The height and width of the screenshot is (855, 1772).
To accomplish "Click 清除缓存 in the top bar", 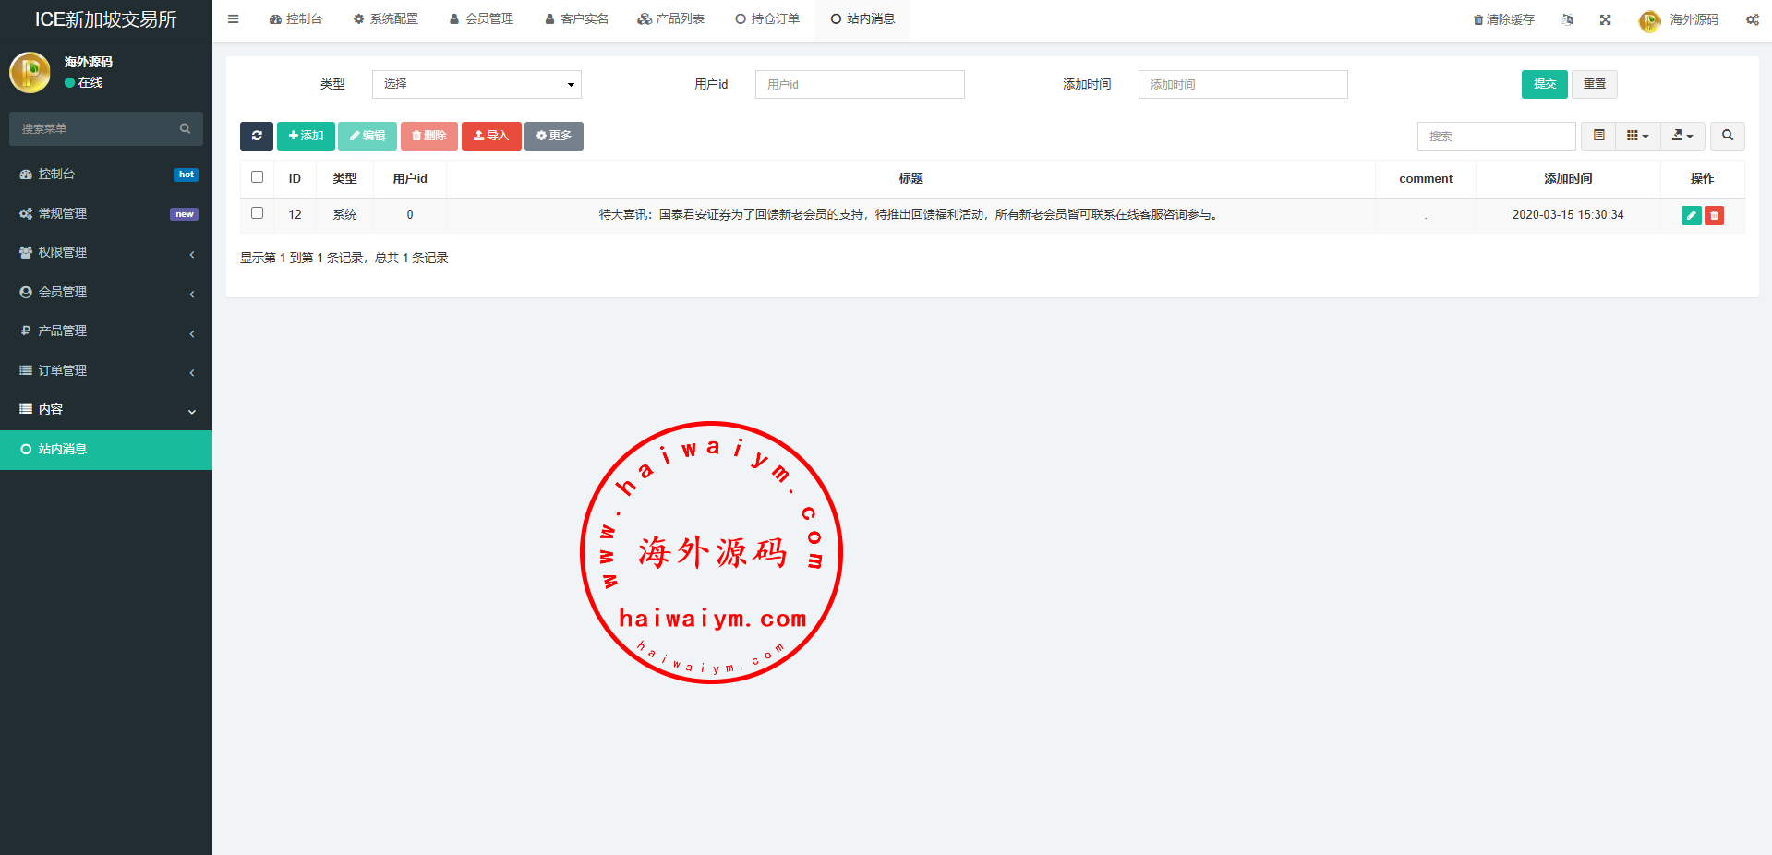I will [1503, 19].
